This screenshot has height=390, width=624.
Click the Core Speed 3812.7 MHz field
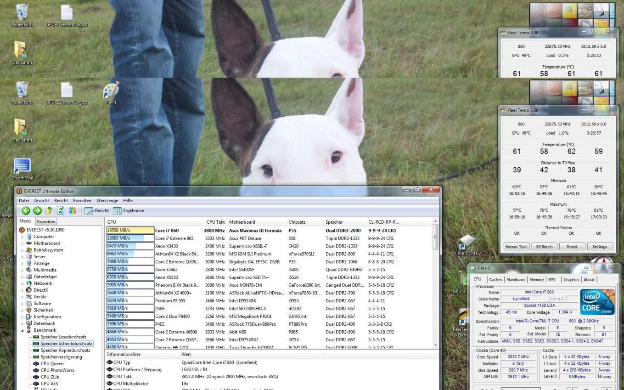click(518, 356)
